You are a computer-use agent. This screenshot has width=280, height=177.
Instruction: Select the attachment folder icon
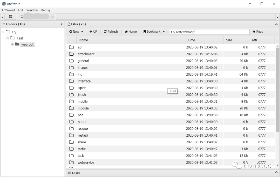point(72,54)
